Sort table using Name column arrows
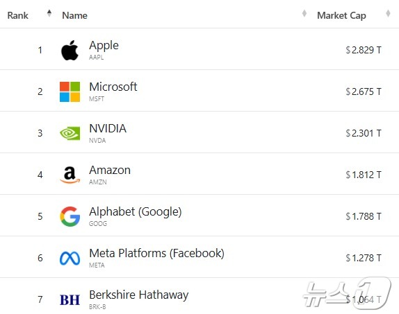 coord(304,13)
